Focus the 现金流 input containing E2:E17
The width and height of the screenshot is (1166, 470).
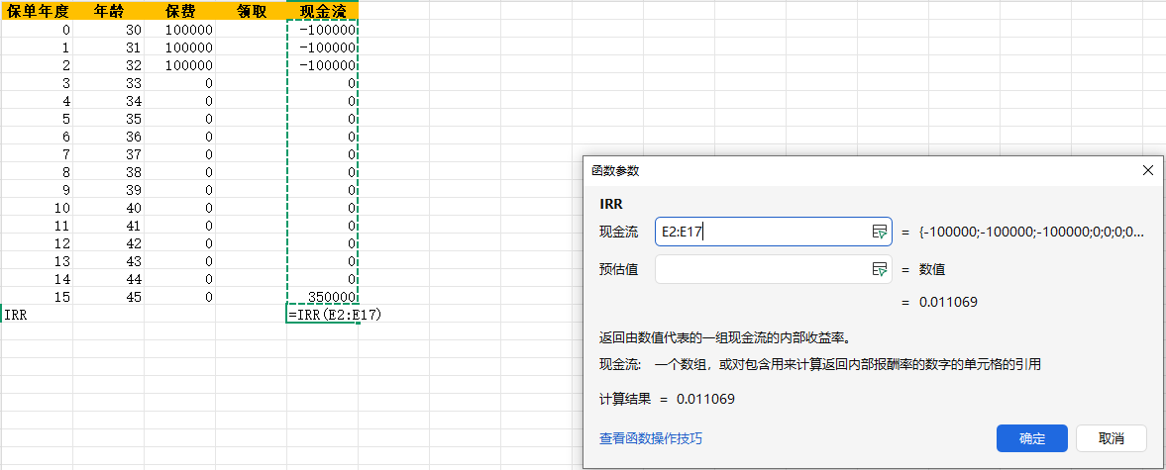click(761, 232)
